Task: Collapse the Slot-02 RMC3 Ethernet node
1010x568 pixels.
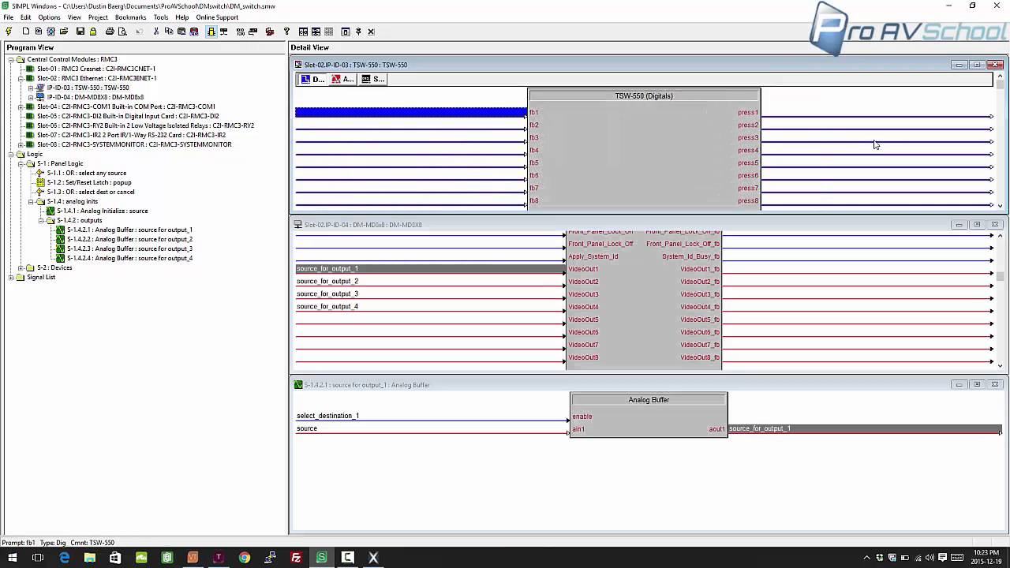Action: pos(21,78)
